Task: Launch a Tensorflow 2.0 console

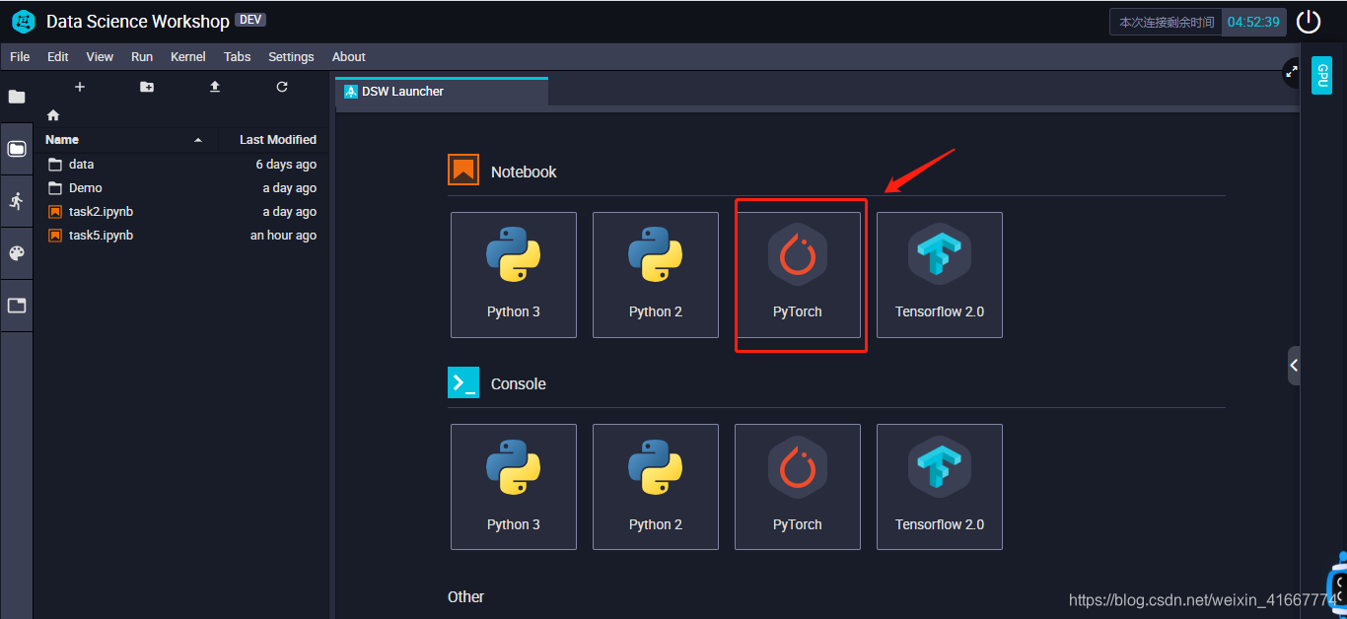Action: click(x=940, y=487)
